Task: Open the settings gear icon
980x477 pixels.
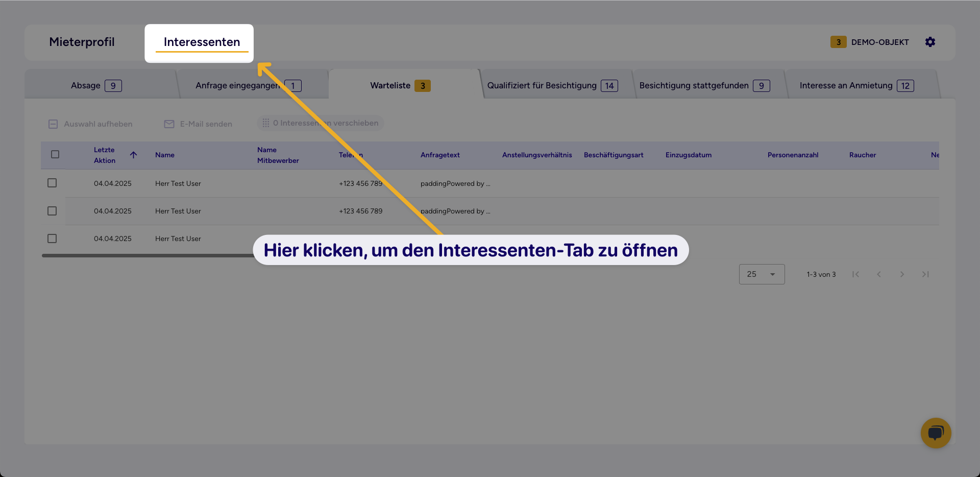Action: [x=930, y=42]
